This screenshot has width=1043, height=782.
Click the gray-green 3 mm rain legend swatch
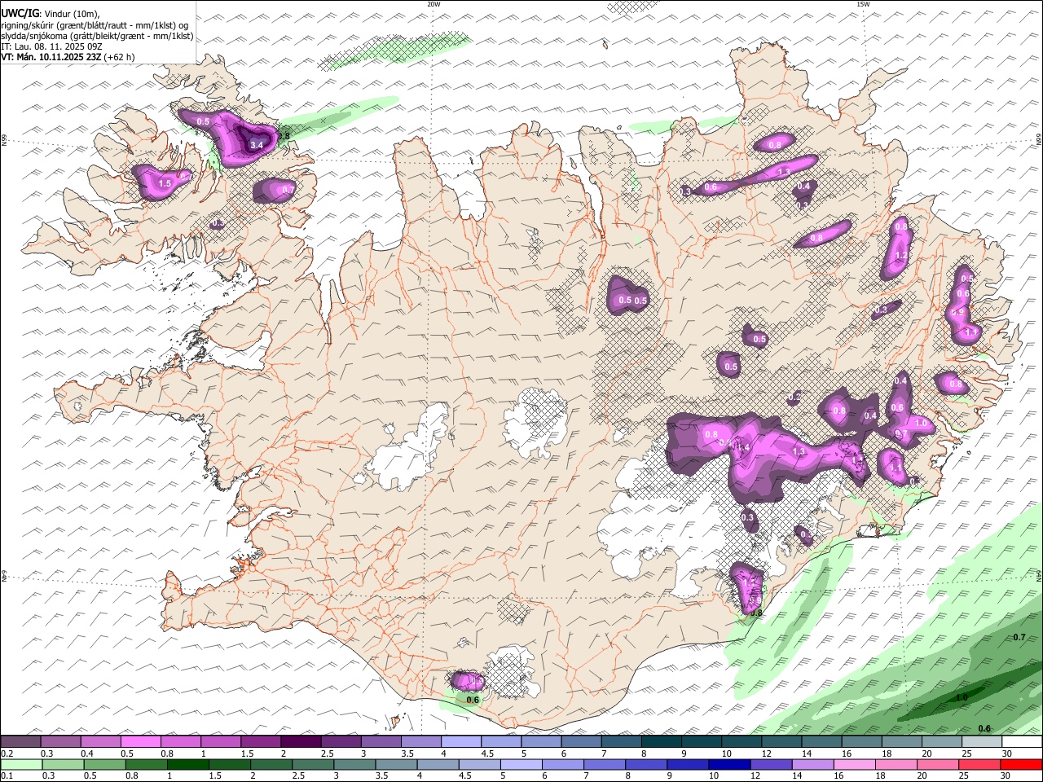click(354, 764)
